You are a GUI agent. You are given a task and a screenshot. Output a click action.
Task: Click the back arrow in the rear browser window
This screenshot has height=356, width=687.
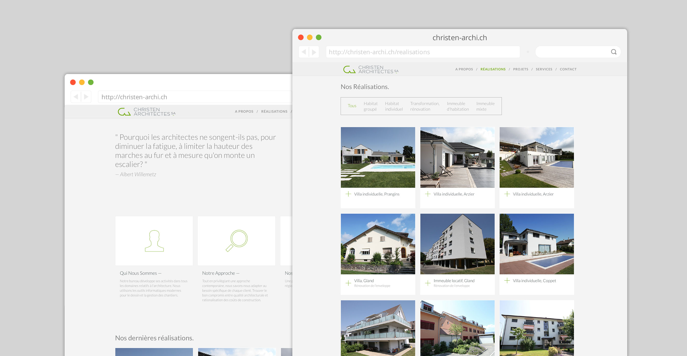(x=76, y=97)
